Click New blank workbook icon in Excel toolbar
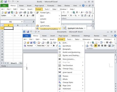 point(2,12)
